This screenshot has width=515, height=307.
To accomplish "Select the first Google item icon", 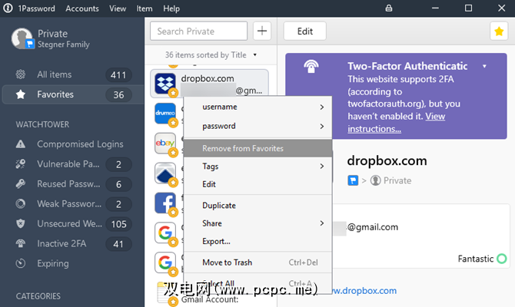I will [x=165, y=233].
